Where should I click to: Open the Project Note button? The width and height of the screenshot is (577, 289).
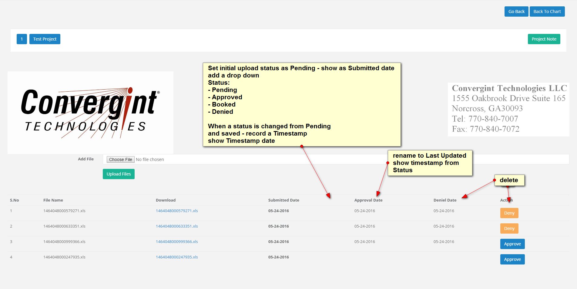pyautogui.click(x=544, y=39)
